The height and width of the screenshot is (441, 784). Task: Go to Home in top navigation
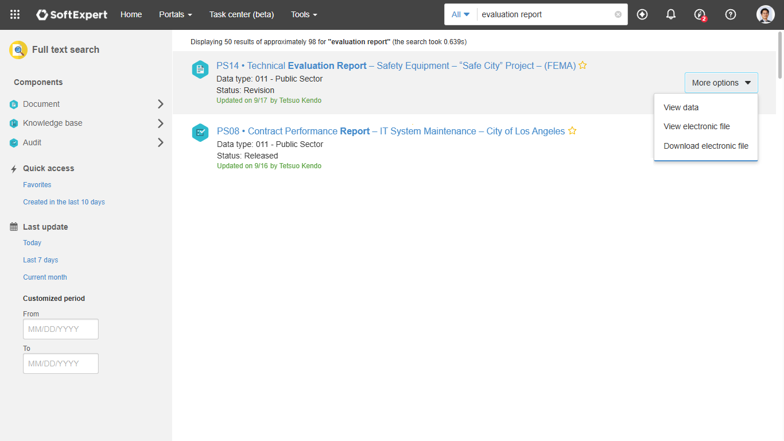point(131,14)
